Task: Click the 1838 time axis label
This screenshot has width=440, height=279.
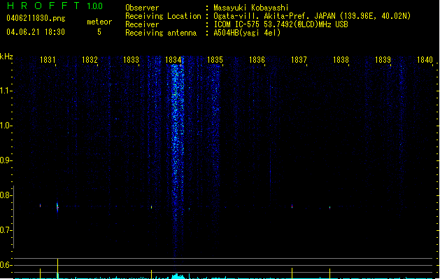Action: pyautogui.click(x=341, y=60)
